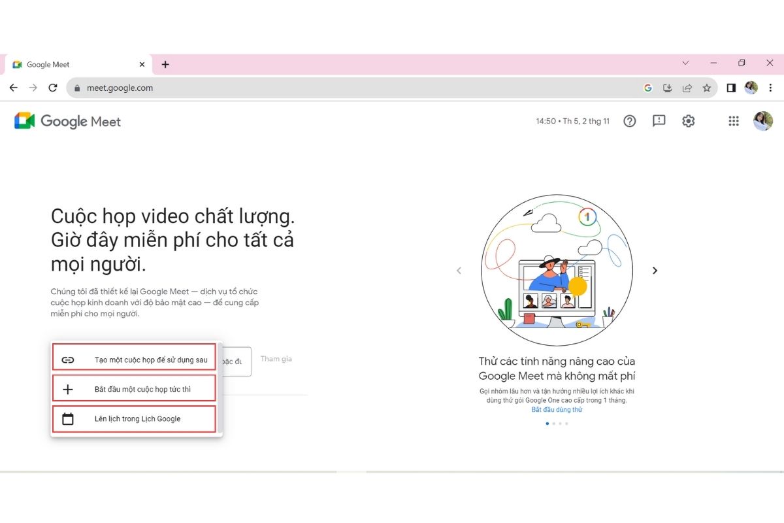The width and height of the screenshot is (784, 523).
Task: Open the Google account avatar on Meet page
Action: click(762, 121)
